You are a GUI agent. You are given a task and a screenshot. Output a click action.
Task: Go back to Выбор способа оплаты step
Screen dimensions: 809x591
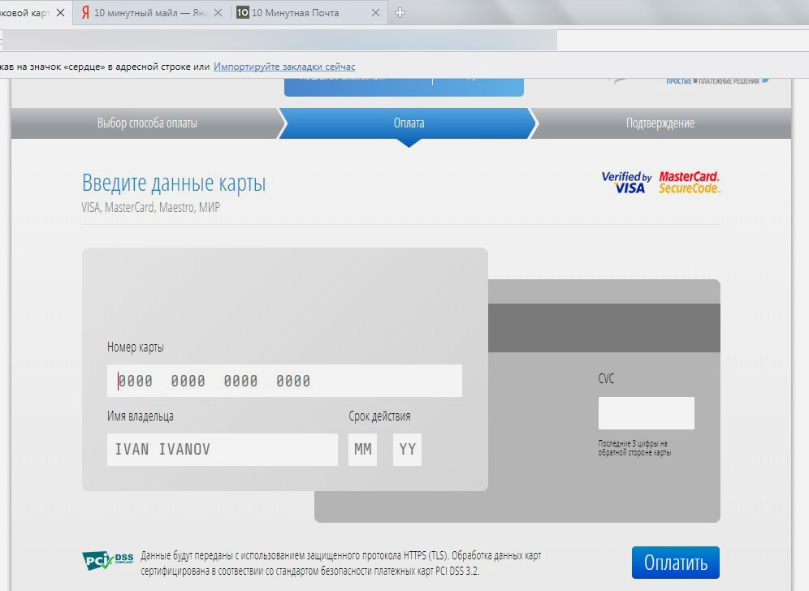(x=147, y=123)
